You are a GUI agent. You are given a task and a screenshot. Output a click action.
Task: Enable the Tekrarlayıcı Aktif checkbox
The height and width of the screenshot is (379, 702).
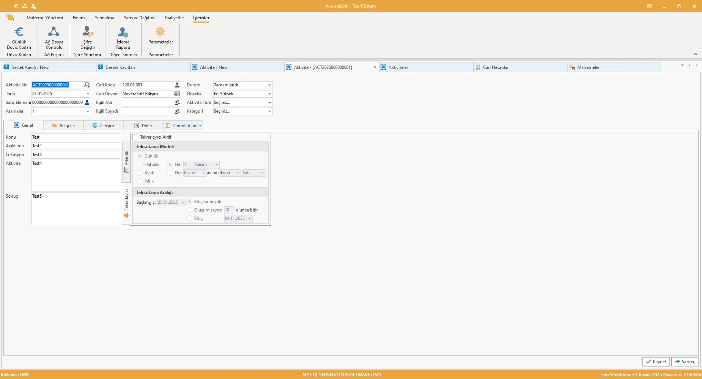[x=135, y=137]
